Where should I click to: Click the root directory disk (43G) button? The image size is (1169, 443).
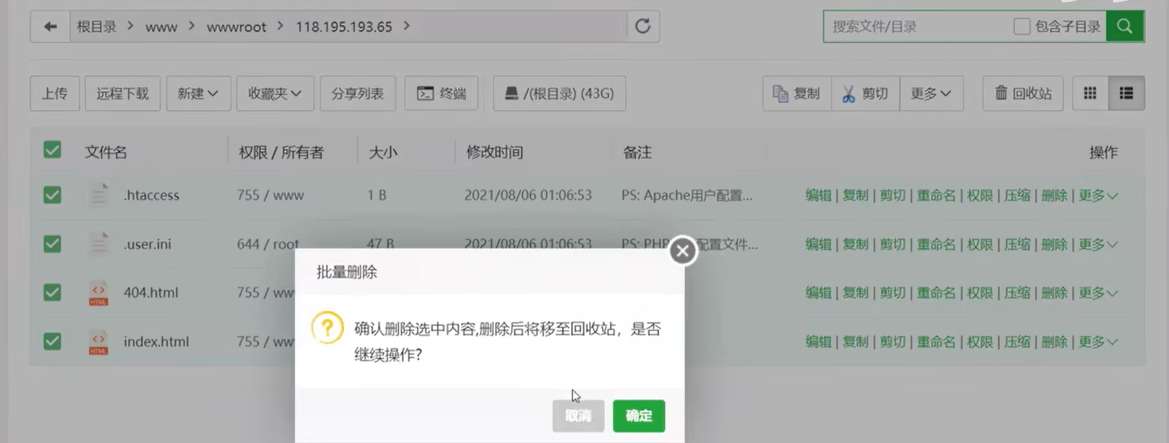click(559, 93)
